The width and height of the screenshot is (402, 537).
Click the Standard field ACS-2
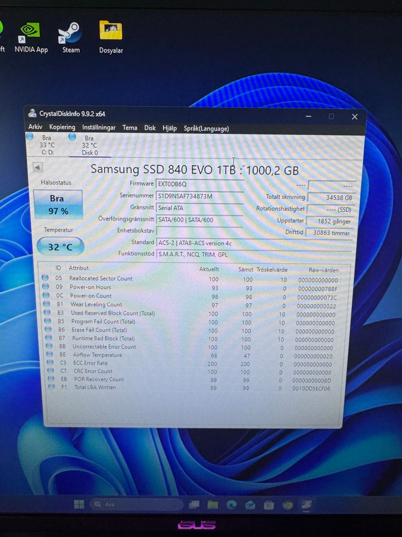(254, 243)
